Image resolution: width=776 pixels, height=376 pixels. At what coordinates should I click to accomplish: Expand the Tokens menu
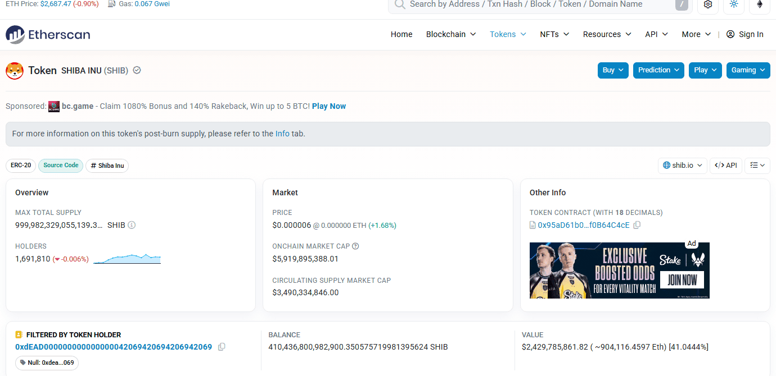(x=508, y=34)
